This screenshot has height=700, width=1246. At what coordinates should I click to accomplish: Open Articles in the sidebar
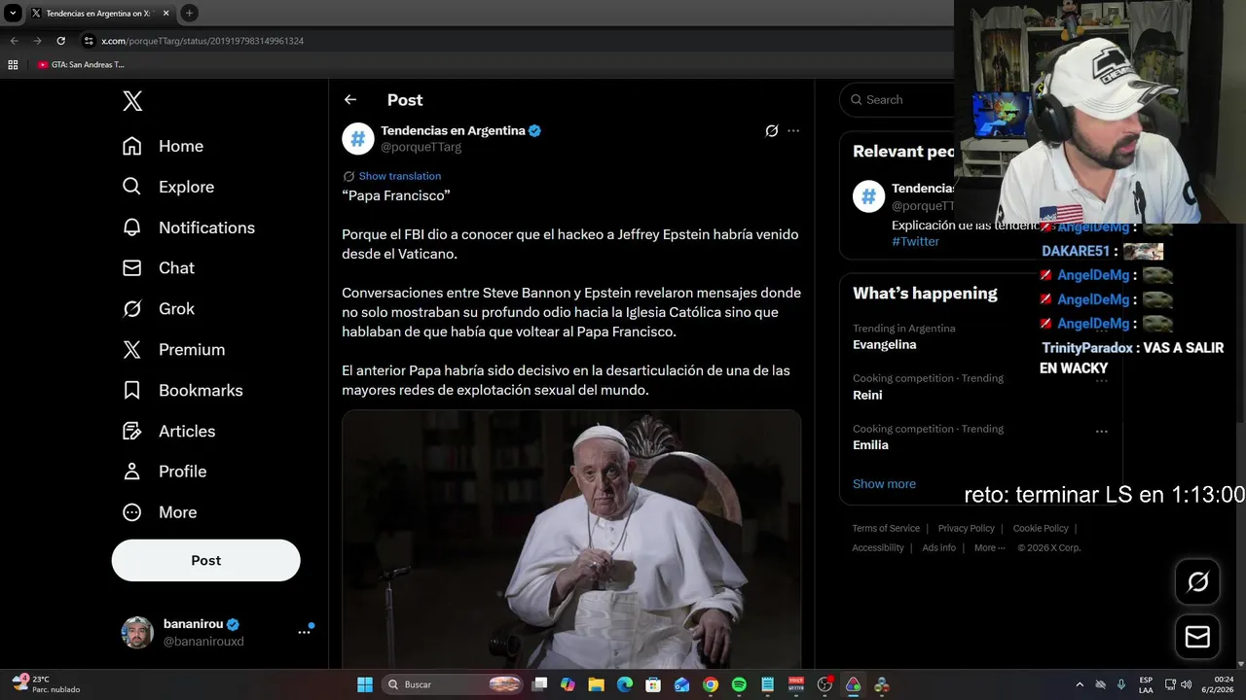pyautogui.click(x=168, y=431)
